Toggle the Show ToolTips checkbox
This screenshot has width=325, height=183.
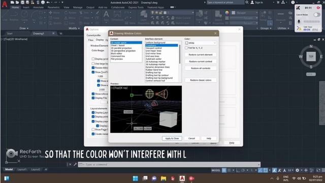(x=93, y=72)
